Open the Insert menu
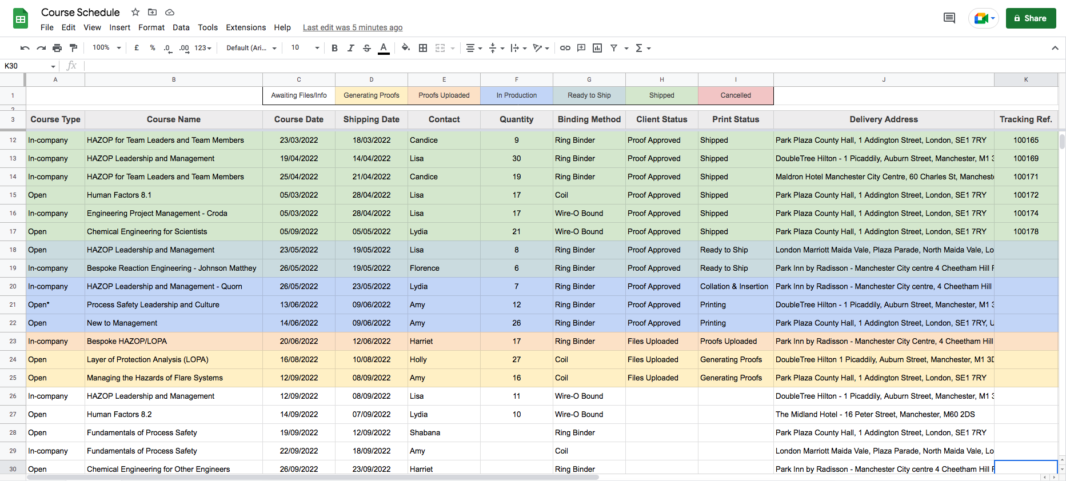 [x=120, y=27]
